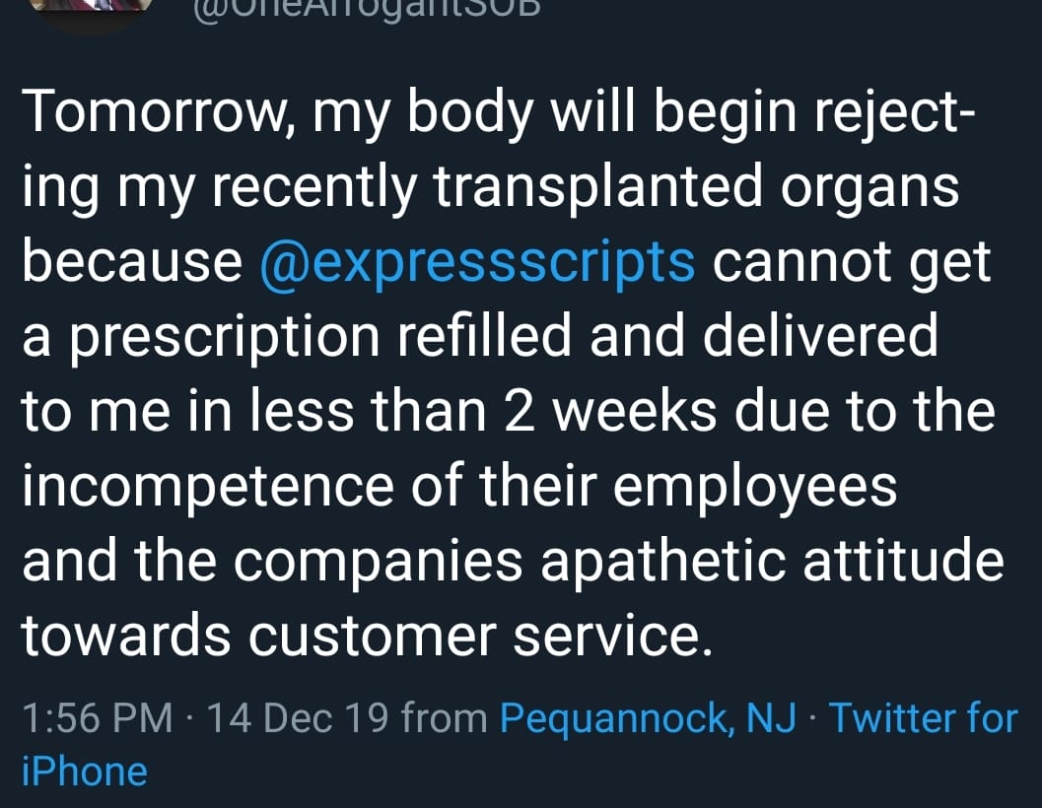1042x808 pixels.
Task: Click the '14 Dec 19' date
Action: click(298, 718)
